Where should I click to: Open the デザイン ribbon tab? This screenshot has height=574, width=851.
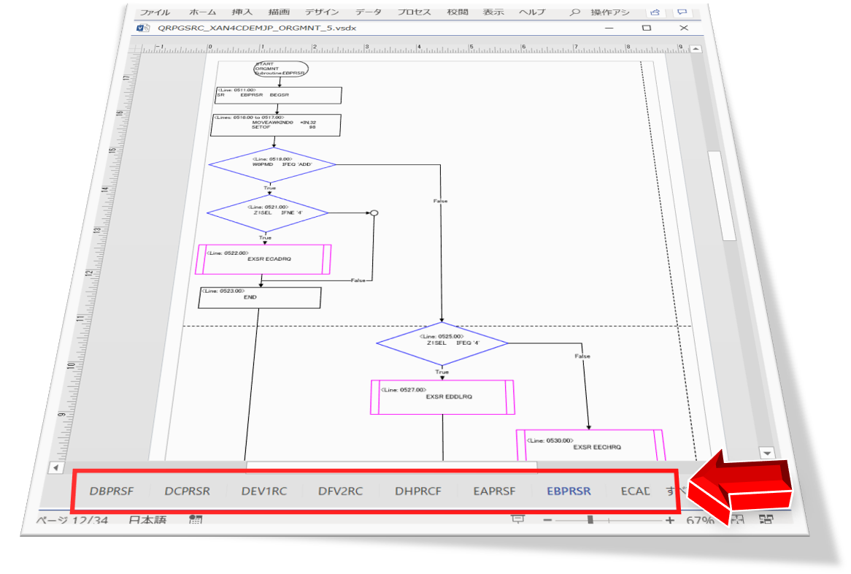[321, 12]
